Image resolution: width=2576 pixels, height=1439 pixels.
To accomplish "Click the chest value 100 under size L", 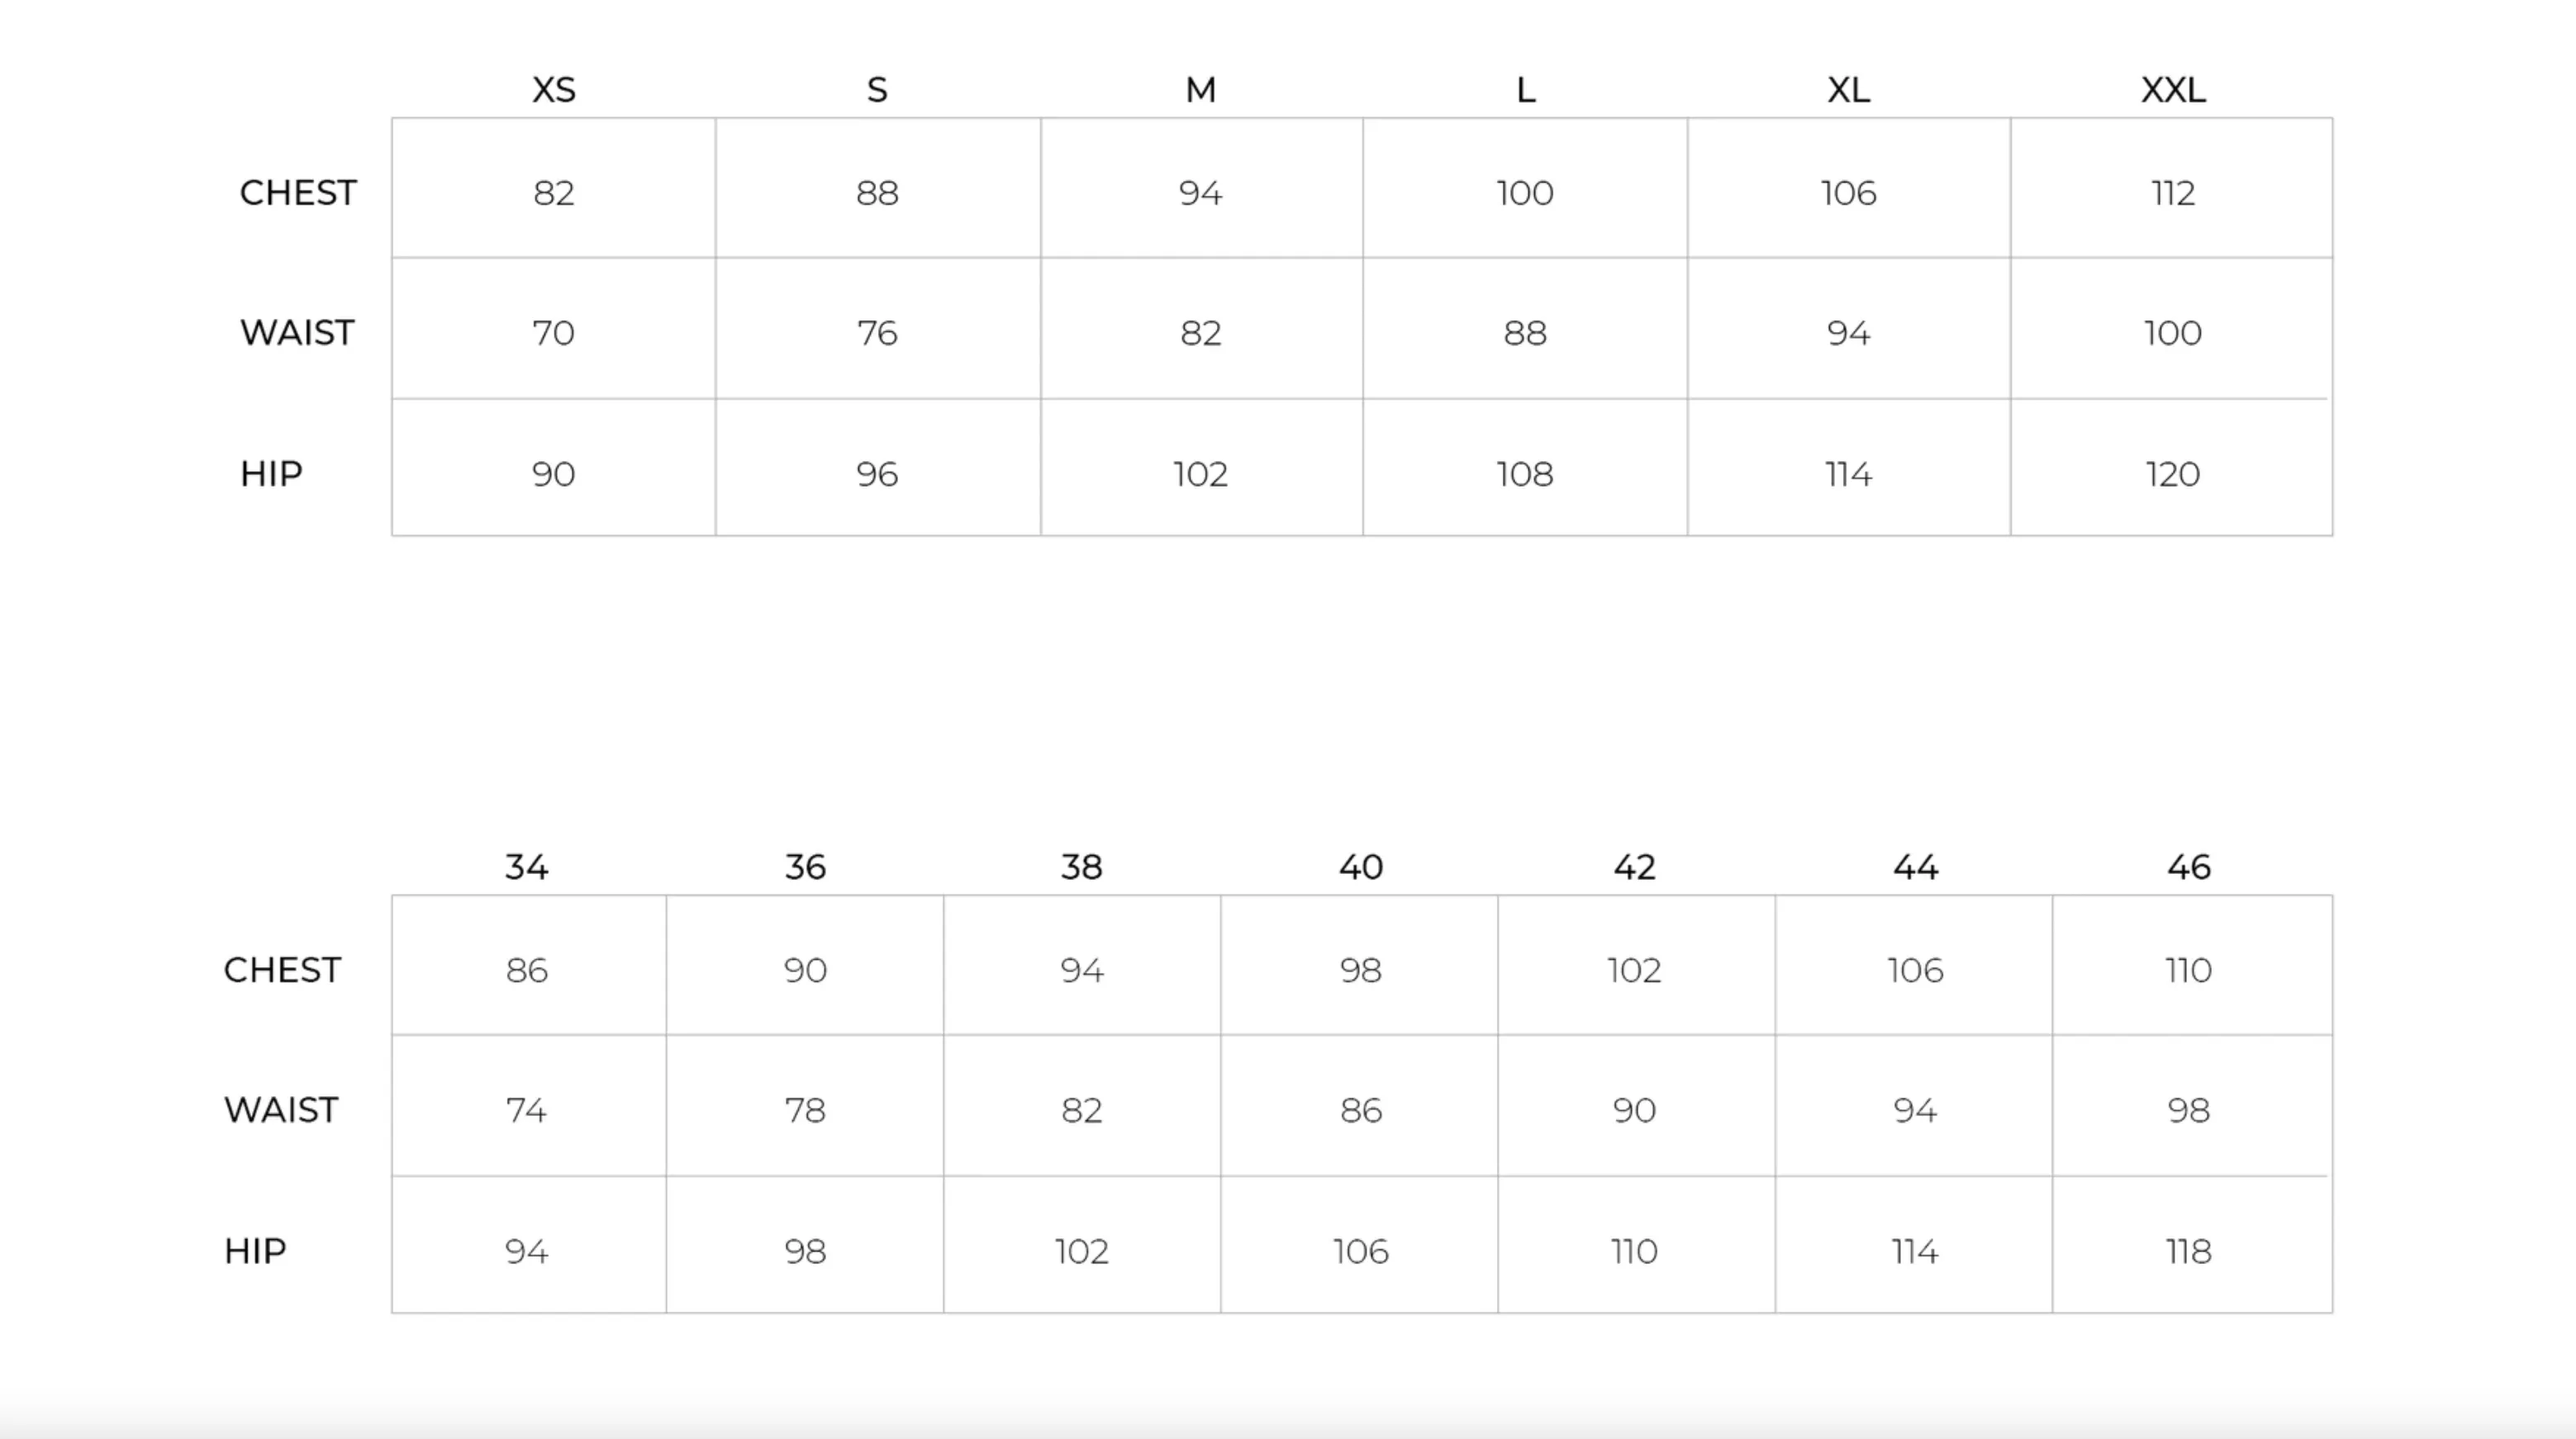I will (1524, 193).
